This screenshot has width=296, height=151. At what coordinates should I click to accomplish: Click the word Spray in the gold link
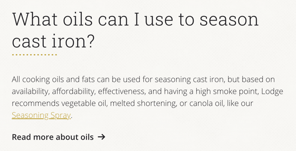click(x=60, y=115)
